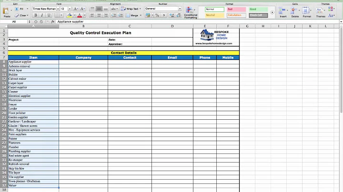
Task: Decrease the font size with smaller A
Action: point(82,9)
